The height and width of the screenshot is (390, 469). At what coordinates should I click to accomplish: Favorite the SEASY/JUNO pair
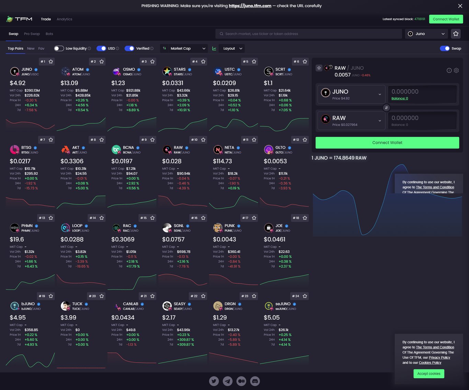click(203, 296)
